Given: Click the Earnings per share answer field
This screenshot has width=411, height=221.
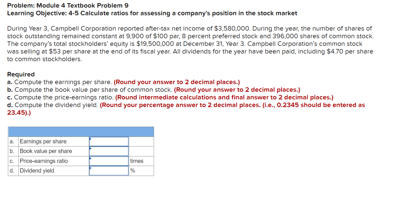Looking at the screenshot, I should (x=109, y=141).
